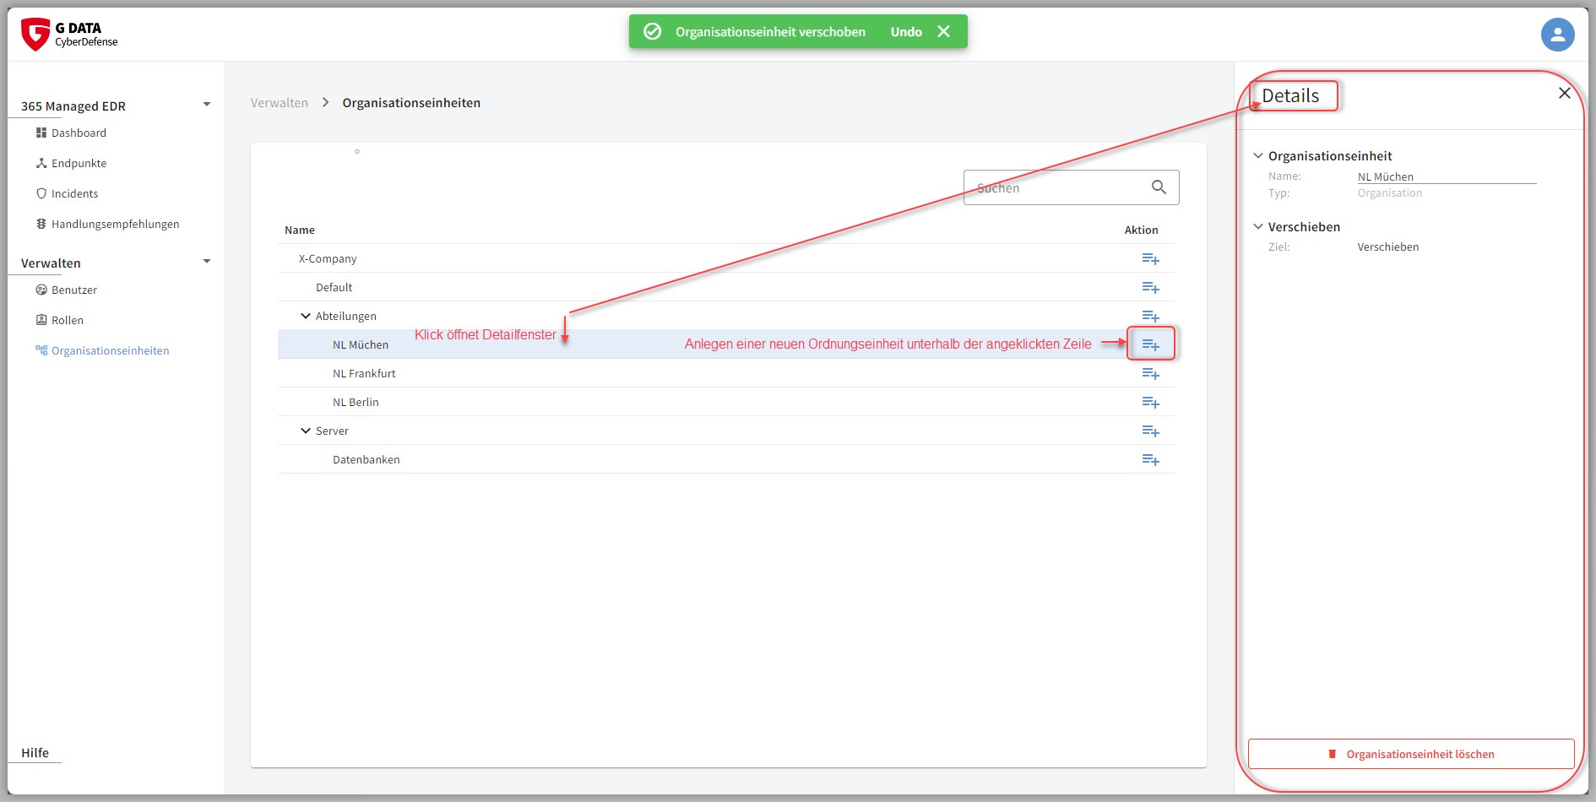Click the Benutzer user icon

[x=41, y=290]
